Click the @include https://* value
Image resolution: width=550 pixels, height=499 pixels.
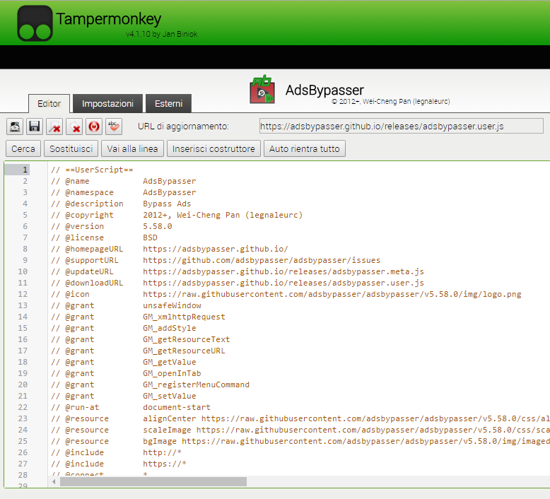tap(165, 464)
